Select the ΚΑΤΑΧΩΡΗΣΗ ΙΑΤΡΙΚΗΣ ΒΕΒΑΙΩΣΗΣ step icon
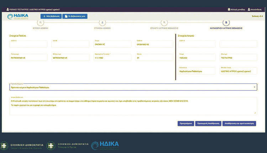This screenshot has width=267, height=153. tap(226, 22)
